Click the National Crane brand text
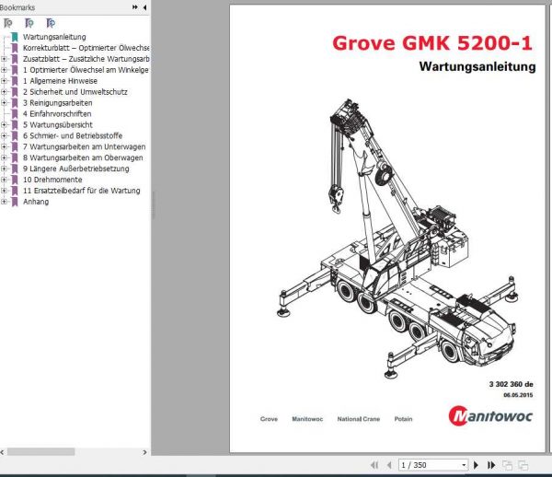552x477 pixels. point(359,419)
